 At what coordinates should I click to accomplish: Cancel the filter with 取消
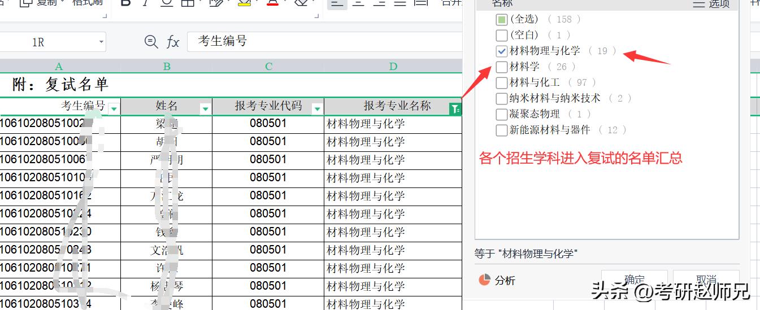click(x=706, y=279)
